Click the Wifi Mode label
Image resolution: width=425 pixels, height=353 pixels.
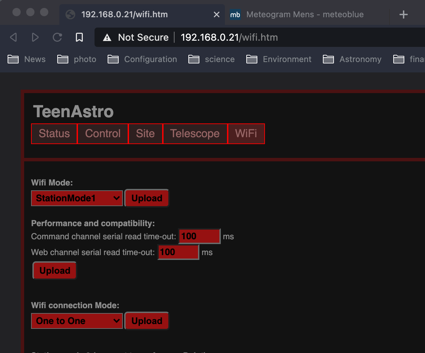coord(52,183)
